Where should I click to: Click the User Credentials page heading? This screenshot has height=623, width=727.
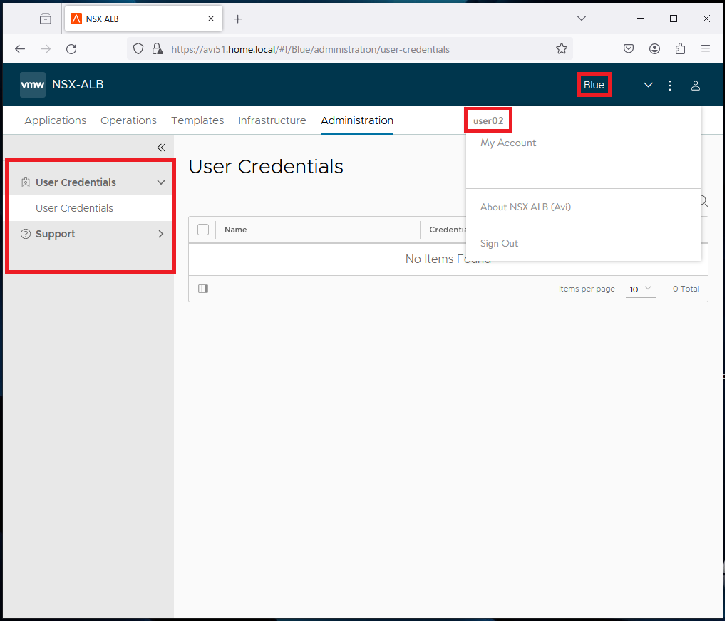coord(266,167)
